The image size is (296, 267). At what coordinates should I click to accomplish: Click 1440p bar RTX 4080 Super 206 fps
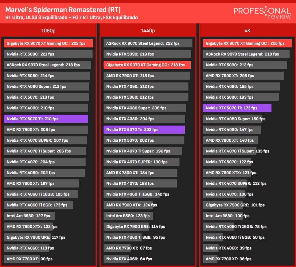145,108
